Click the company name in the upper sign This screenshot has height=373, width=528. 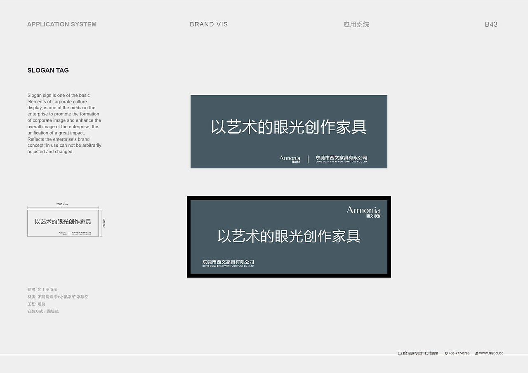click(x=341, y=159)
